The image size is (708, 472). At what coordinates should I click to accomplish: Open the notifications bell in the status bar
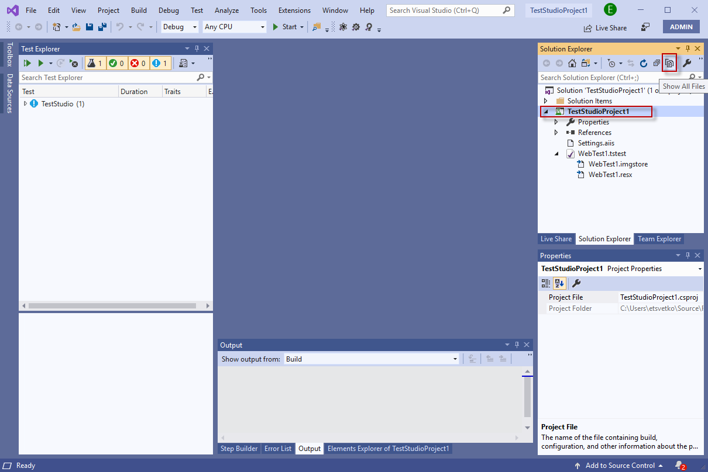click(x=679, y=466)
